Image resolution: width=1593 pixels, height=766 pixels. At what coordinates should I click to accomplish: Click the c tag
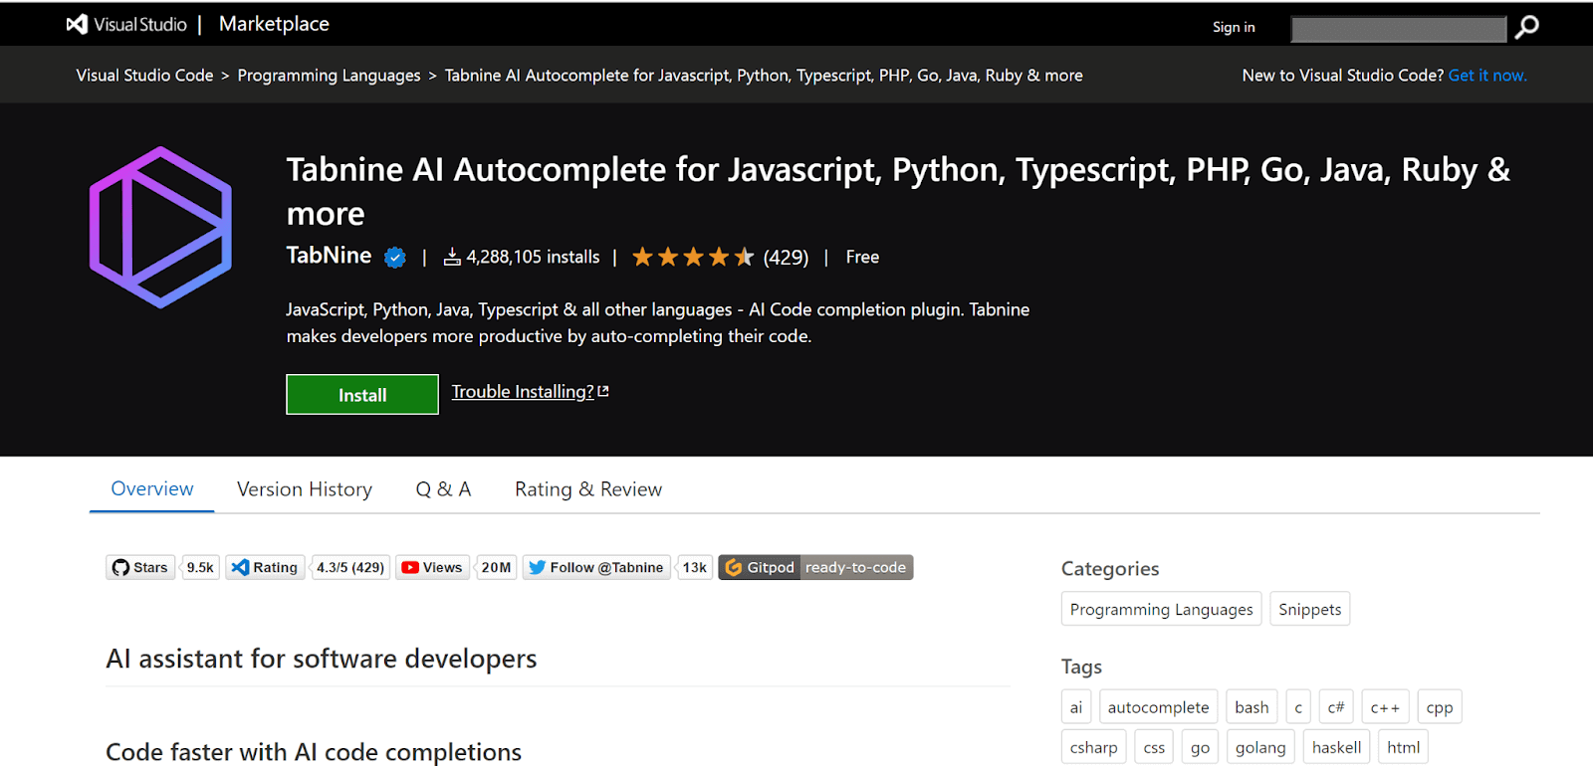1298,706
